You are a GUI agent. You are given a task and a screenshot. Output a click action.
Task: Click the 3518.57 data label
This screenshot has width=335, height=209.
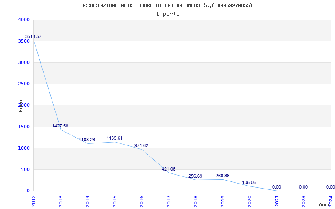point(33,36)
